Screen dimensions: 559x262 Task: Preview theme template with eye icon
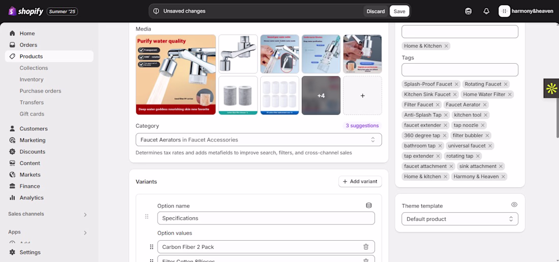click(514, 205)
